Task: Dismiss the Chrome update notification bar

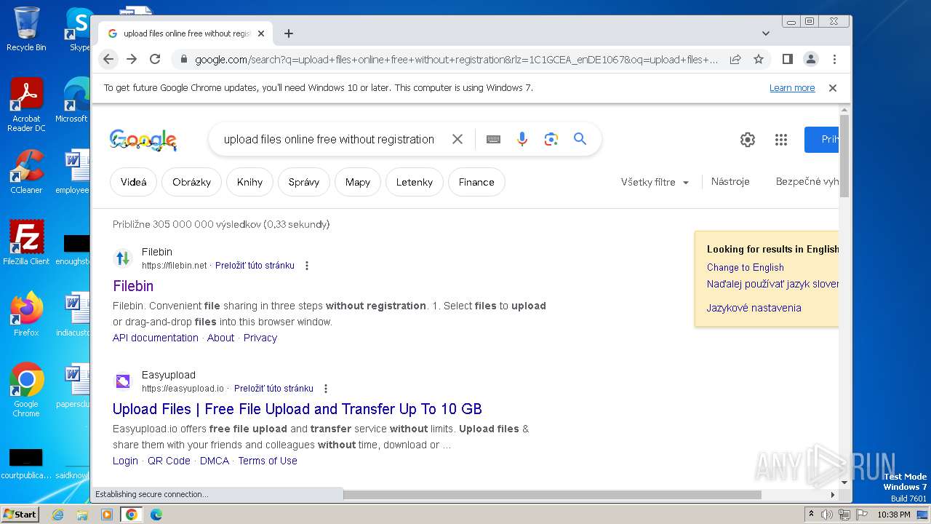Action: tap(833, 88)
